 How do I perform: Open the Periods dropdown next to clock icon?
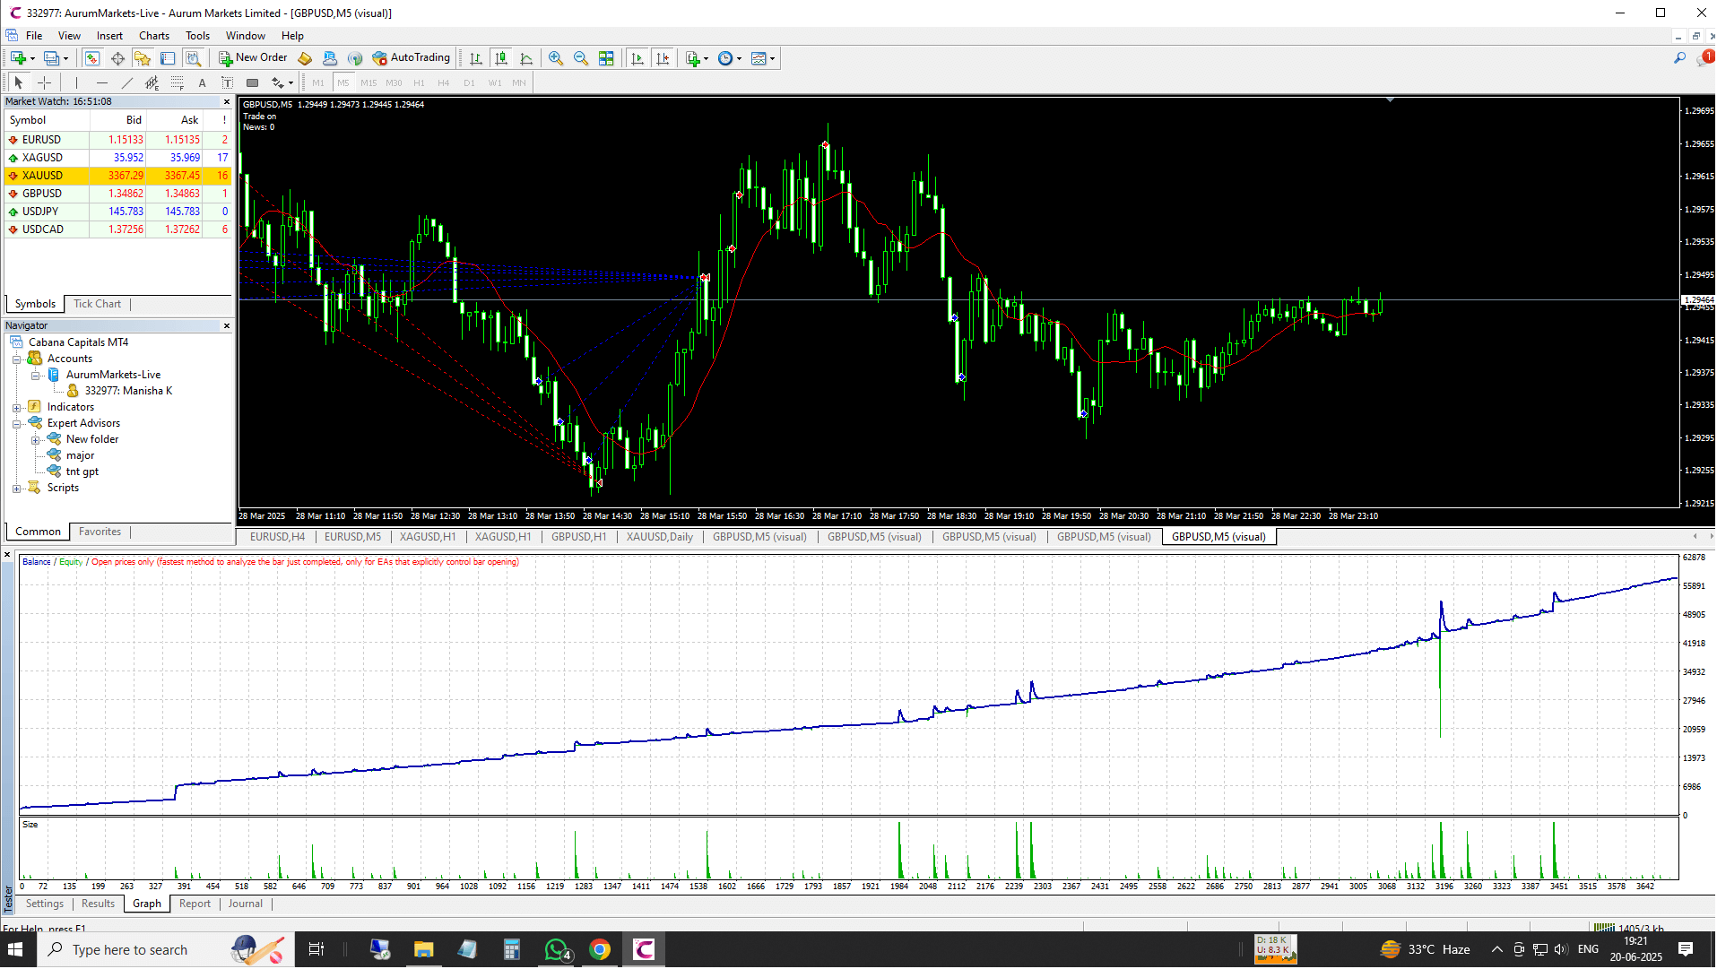[738, 58]
